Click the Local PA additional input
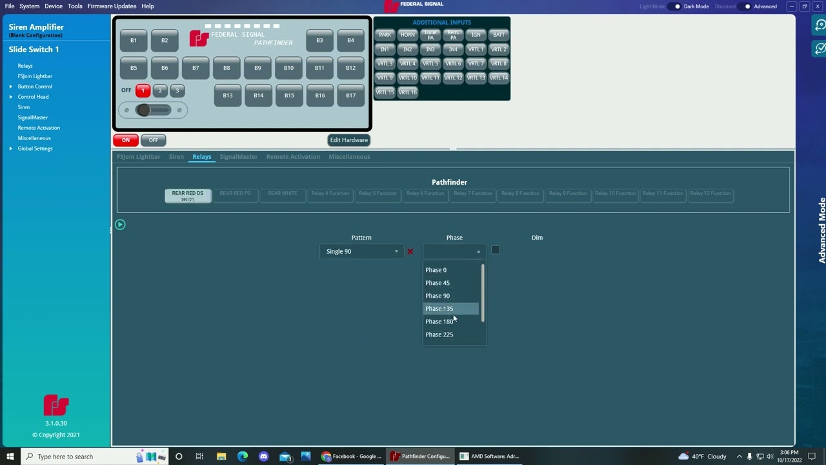The image size is (826, 465). [430, 35]
